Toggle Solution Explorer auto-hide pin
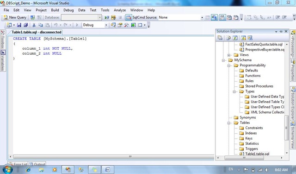Viewport: 296px width, 174px height. point(281,32)
